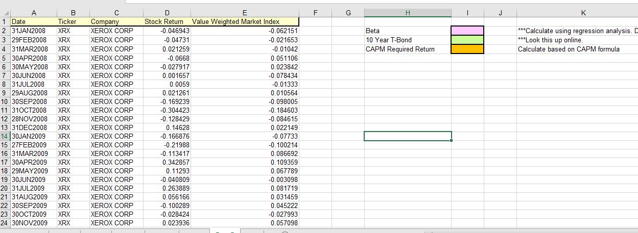The height and width of the screenshot is (233, 638).
Task: Select date cell 31OCT2008
Action: (33, 110)
